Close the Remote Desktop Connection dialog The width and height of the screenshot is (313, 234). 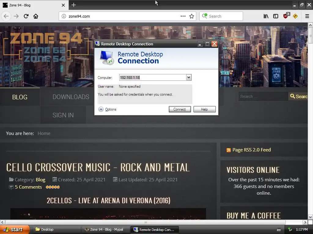coord(214,44)
